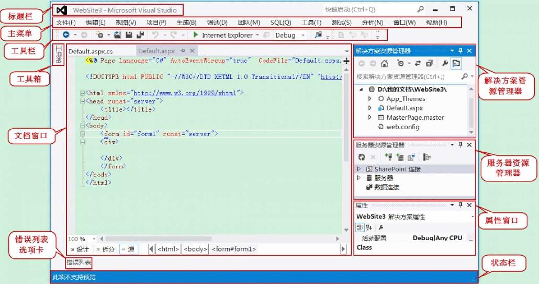The image size is (539, 284).
Task: Click the editor horizontal scrollbar thumb
Action: (x=159, y=238)
